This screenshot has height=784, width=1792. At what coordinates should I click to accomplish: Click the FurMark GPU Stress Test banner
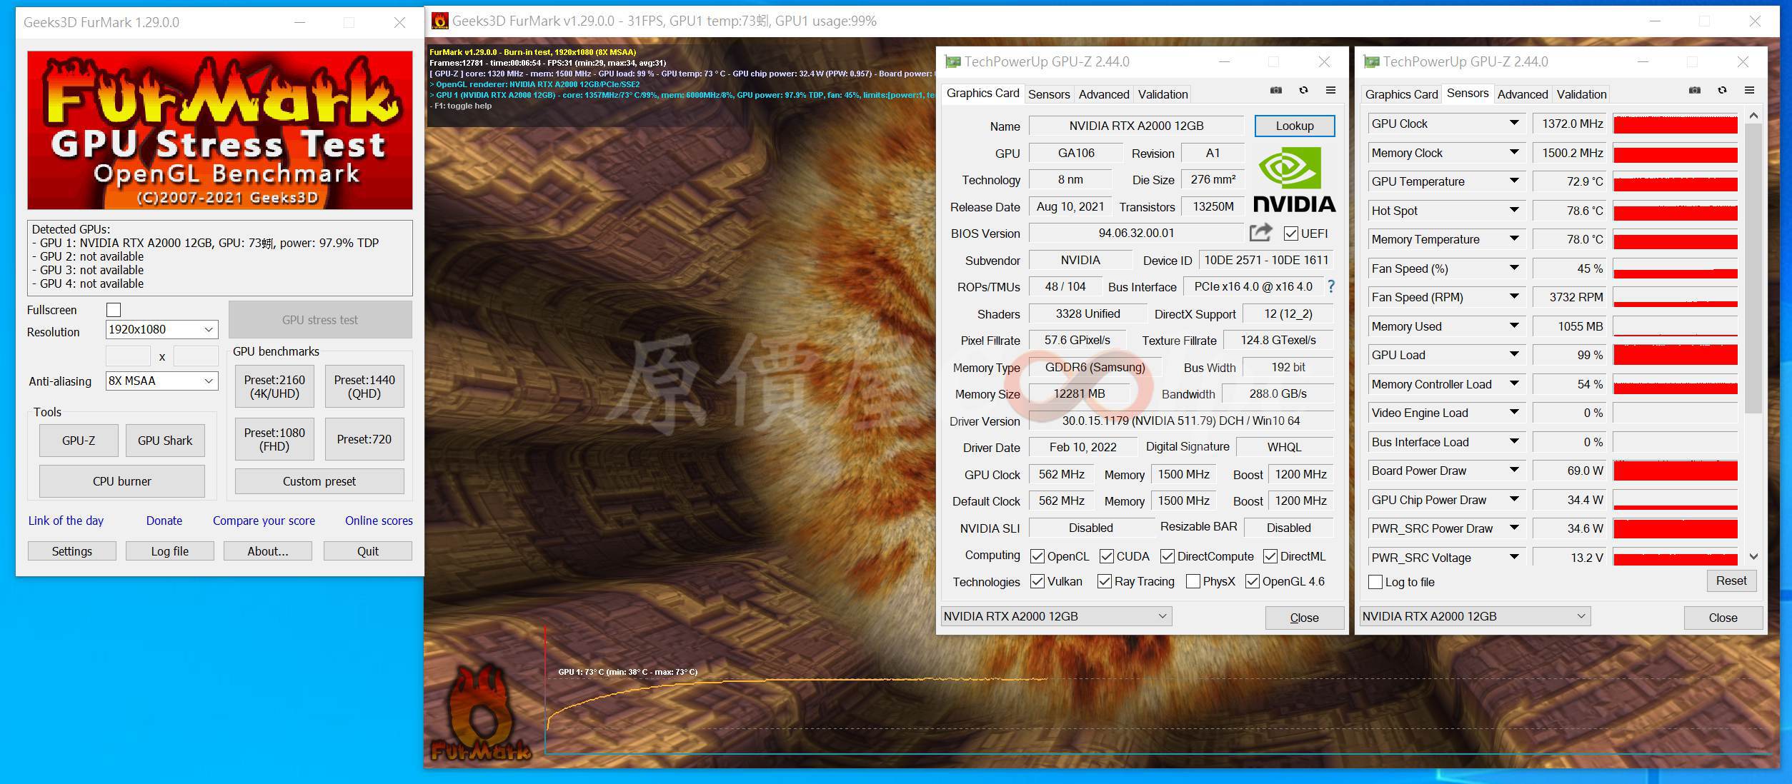(x=220, y=130)
